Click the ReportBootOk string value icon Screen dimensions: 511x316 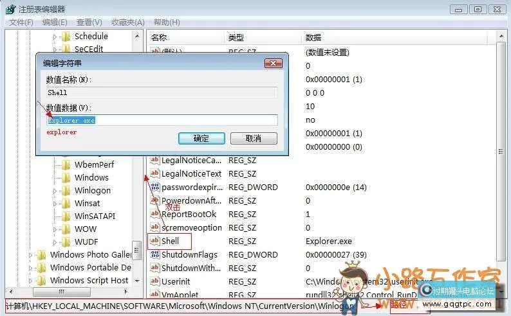click(x=155, y=214)
